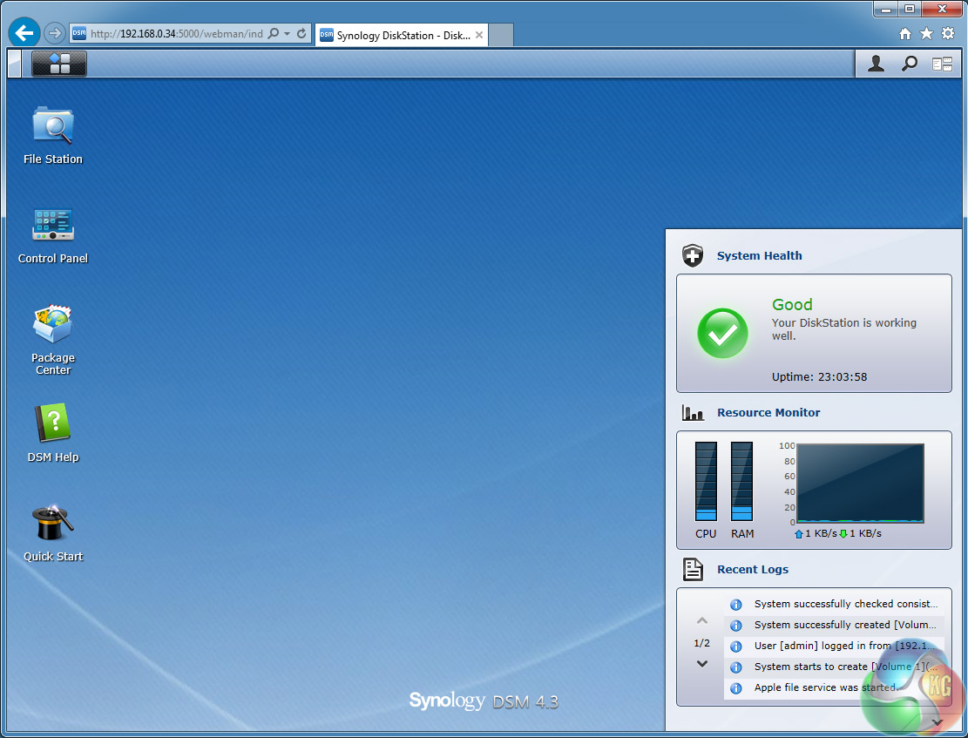Viewport: 968px width, 738px height.
Task: Launch Package Center from desktop
Action: pyautogui.click(x=53, y=323)
